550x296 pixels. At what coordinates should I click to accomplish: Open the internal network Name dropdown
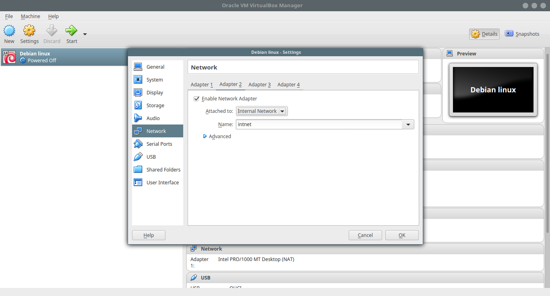pyautogui.click(x=408, y=124)
